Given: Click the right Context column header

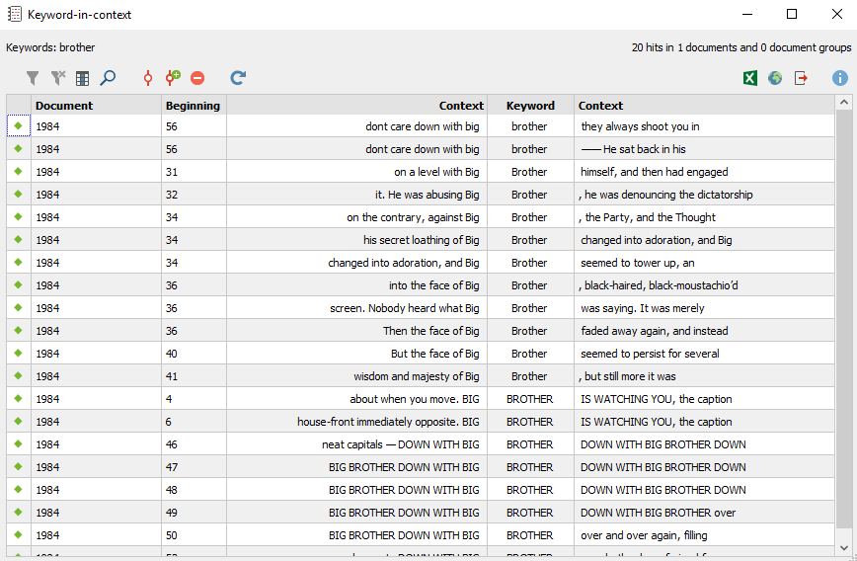Looking at the screenshot, I should pos(704,106).
